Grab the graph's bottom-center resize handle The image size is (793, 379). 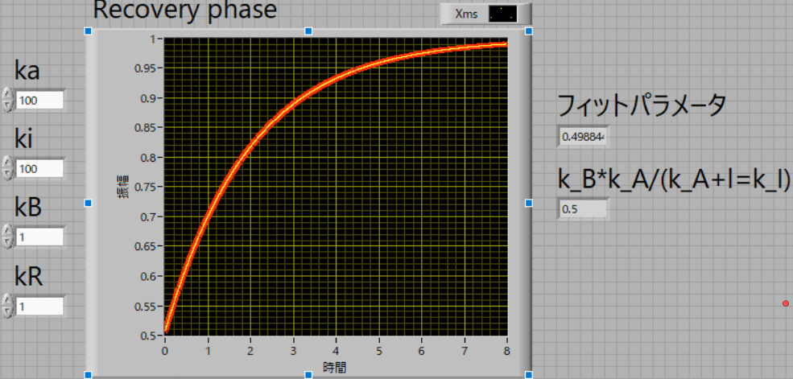(x=308, y=374)
